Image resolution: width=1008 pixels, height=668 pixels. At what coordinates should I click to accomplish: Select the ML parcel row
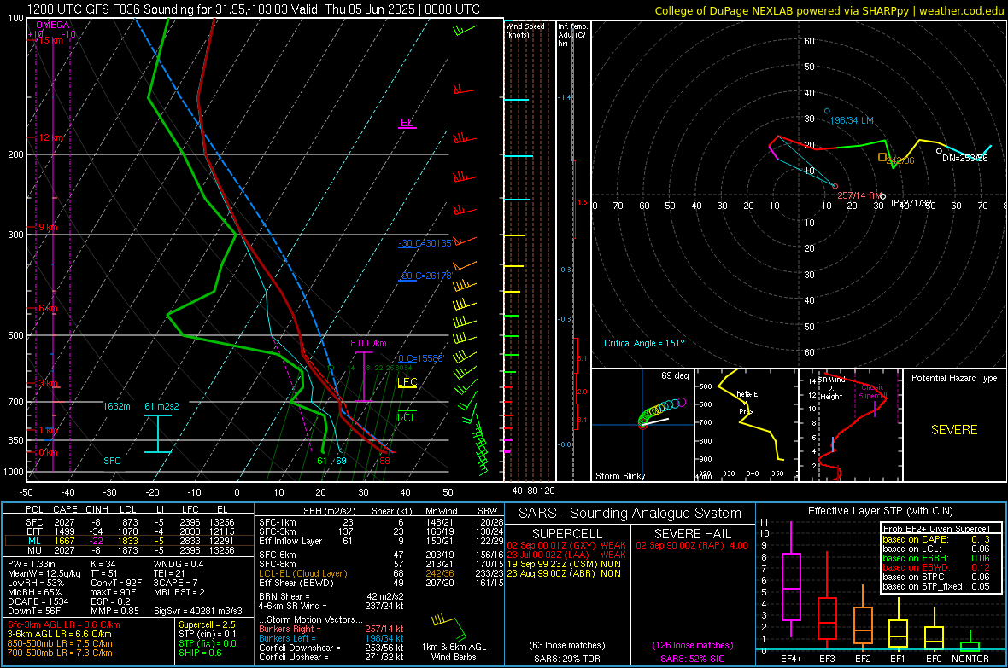point(129,541)
